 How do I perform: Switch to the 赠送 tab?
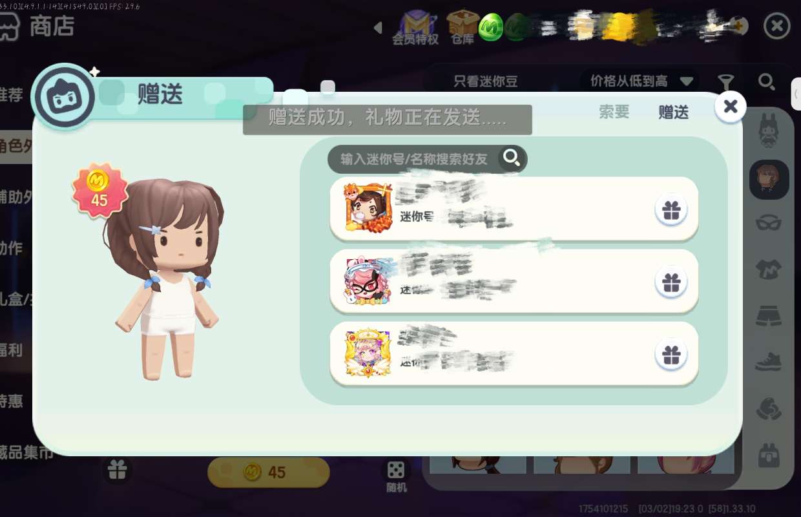673,112
